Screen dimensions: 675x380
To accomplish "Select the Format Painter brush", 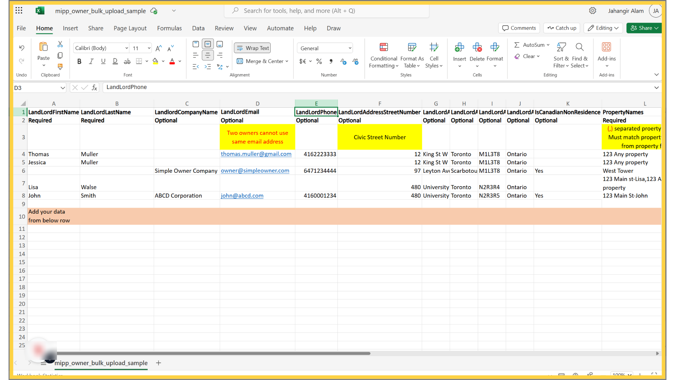I will (x=60, y=66).
